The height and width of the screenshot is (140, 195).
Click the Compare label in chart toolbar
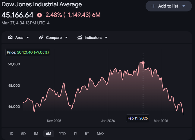[x=54, y=38]
